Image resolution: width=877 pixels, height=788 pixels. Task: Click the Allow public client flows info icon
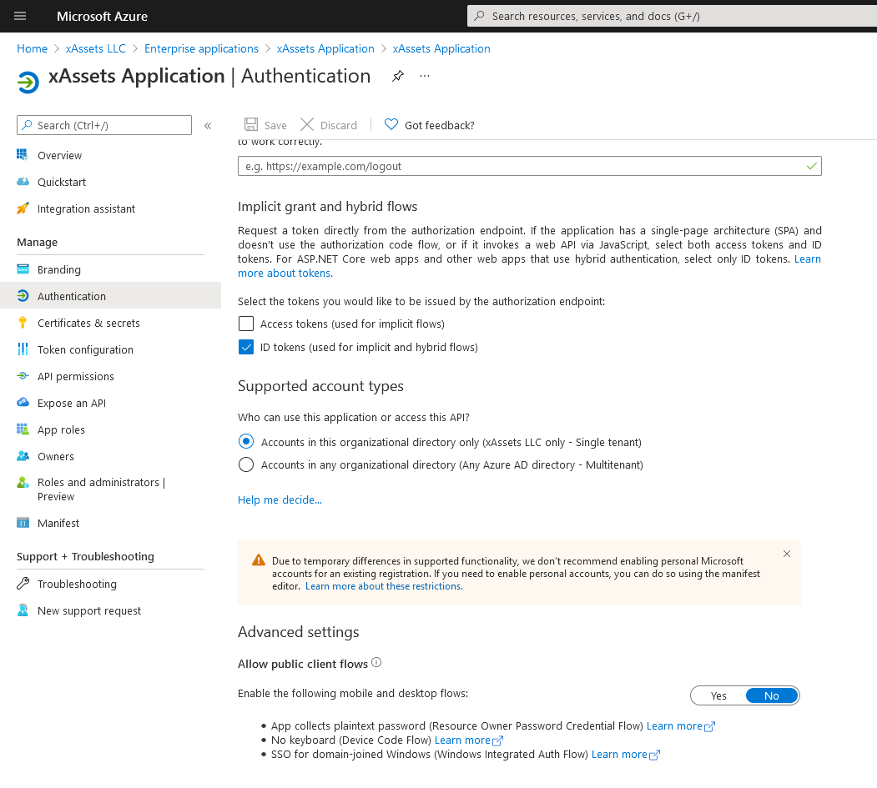tap(376, 663)
